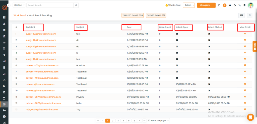View email for subject hi row
Screen dimensions: 257x124
coord(245,53)
